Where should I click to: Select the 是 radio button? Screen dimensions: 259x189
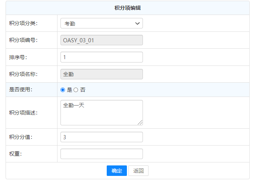[x=63, y=90]
